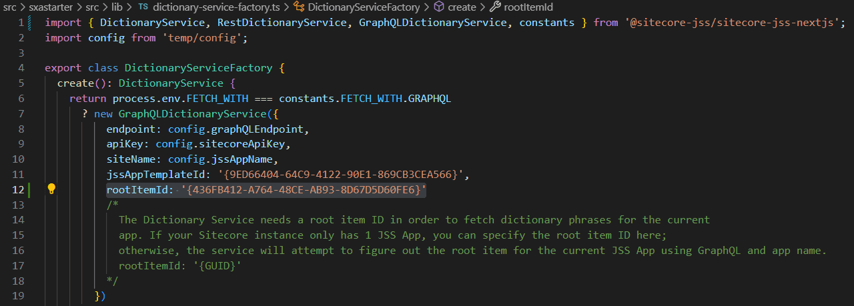The width and height of the screenshot is (854, 306).
Task: Select the create method breadcrumb
Action: pos(462,7)
